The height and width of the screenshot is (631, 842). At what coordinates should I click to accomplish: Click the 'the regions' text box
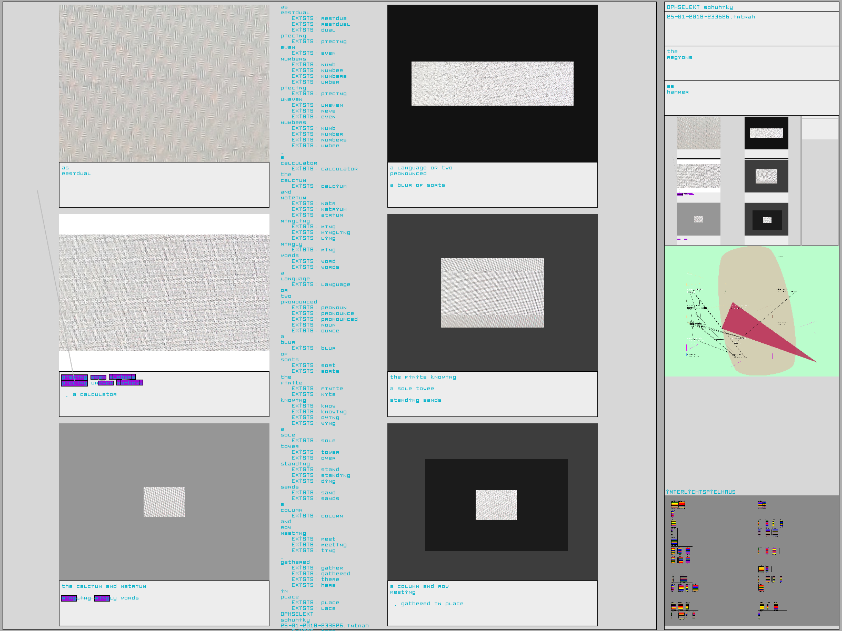(x=751, y=63)
